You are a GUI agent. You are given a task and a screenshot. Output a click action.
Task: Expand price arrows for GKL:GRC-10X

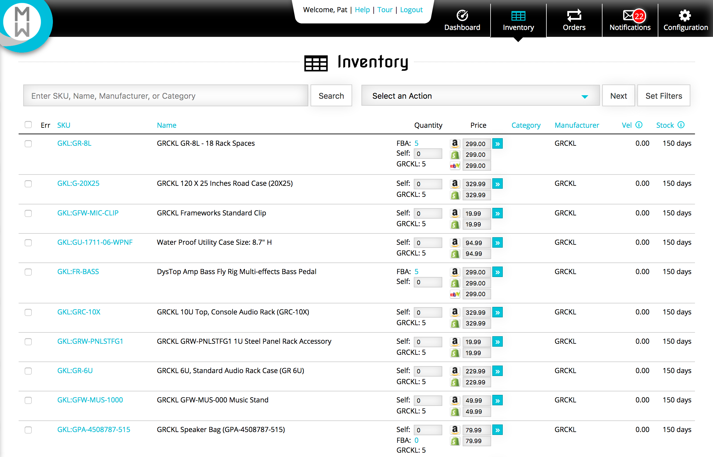click(x=497, y=312)
